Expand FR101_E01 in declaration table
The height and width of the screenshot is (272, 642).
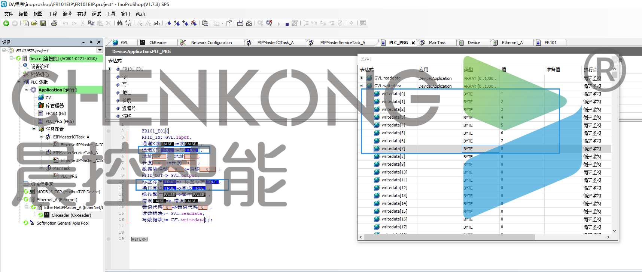coord(109,69)
